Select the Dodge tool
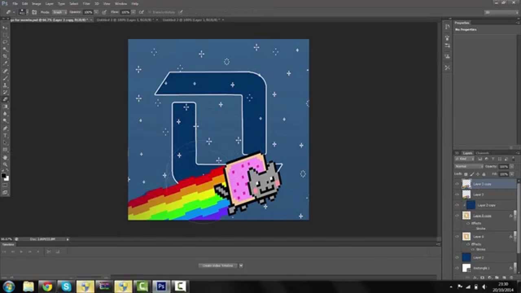This screenshot has height=293, width=521. [5, 121]
